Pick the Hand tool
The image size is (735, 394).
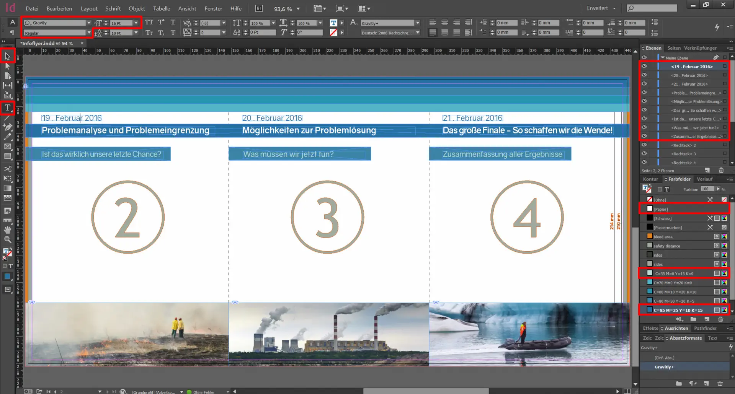7,230
